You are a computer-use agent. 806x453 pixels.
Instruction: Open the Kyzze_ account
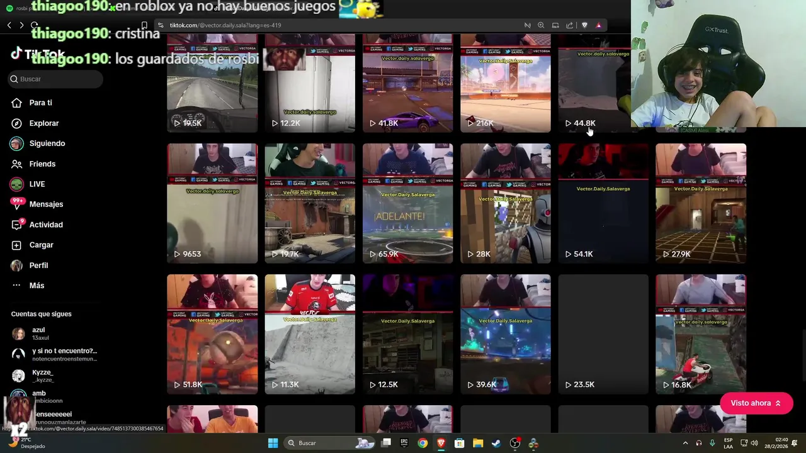[x=54, y=376]
